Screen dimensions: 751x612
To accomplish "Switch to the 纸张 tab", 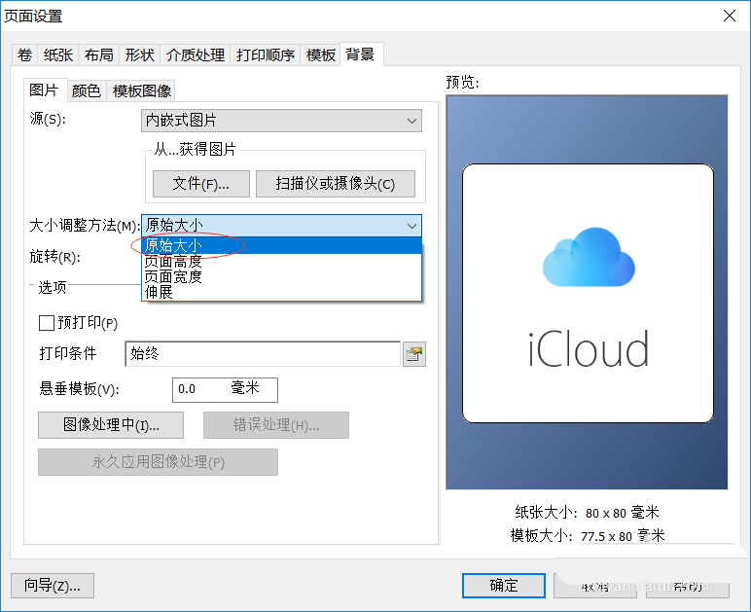I will (x=58, y=55).
